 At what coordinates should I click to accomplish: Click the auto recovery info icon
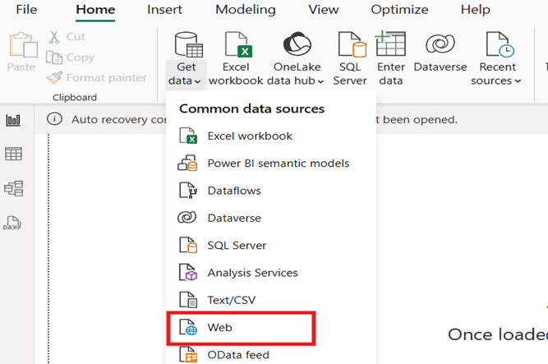point(54,119)
